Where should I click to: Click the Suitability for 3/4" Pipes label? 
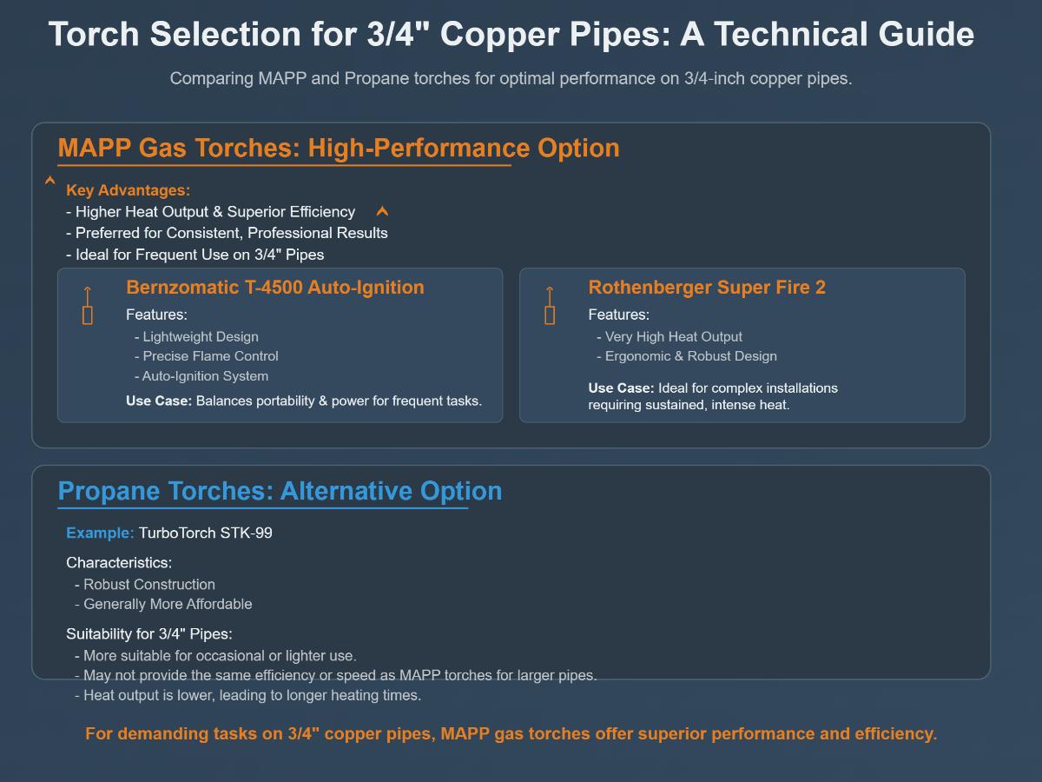[x=149, y=633]
